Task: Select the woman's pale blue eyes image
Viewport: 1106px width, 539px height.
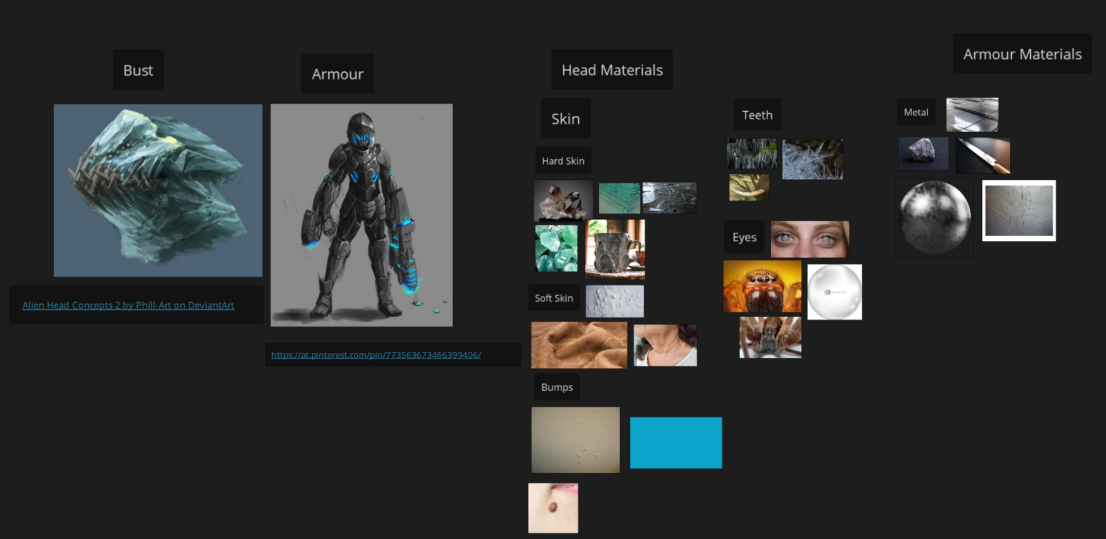Action: (x=810, y=239)
